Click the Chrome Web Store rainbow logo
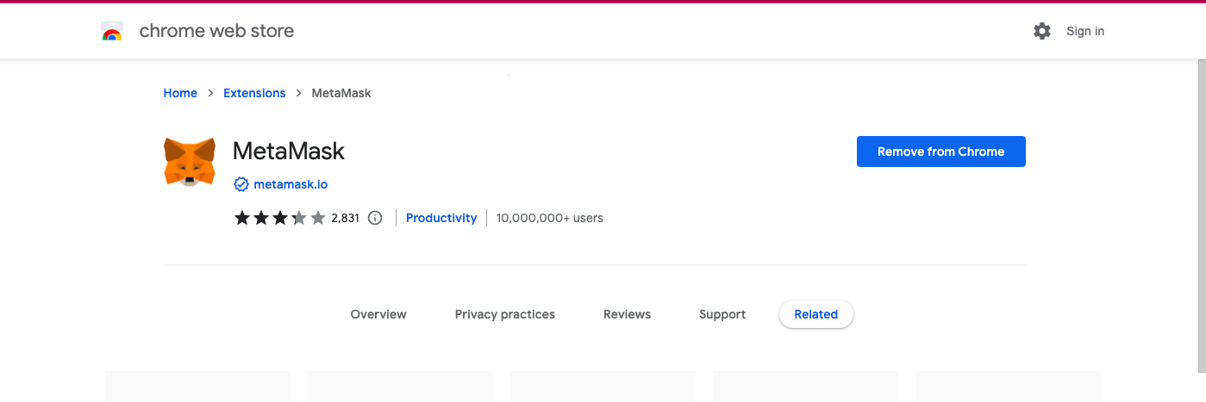The width and height of the screenshot is (1206, 402). 112,32
